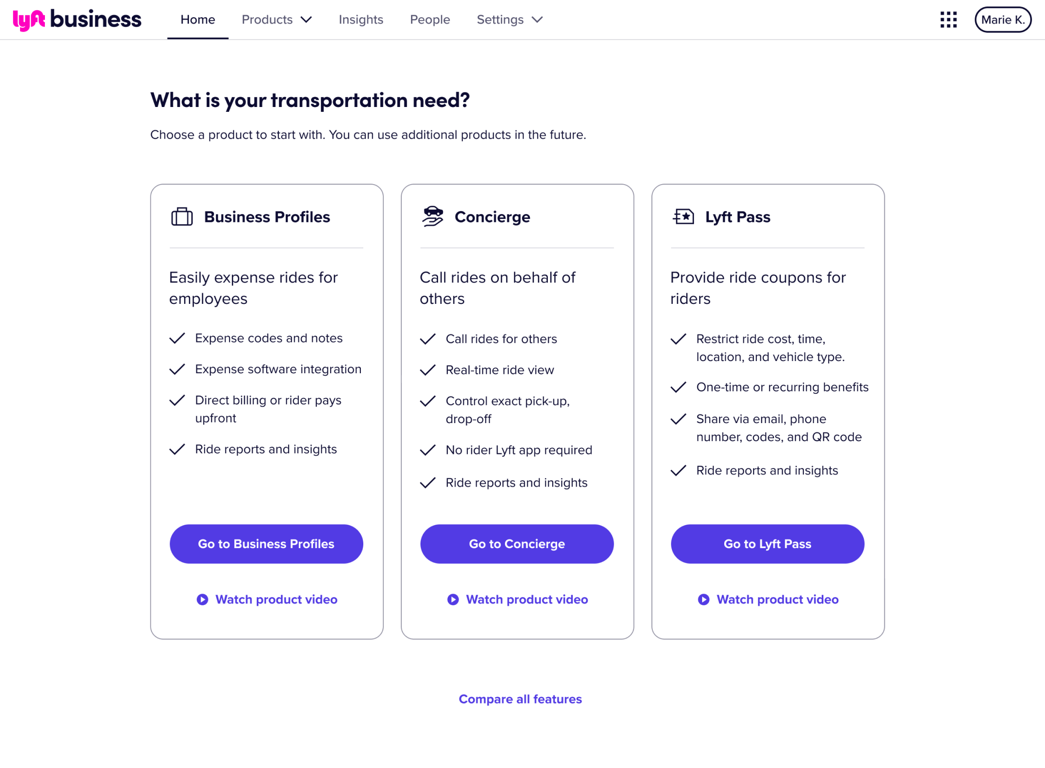Click the Expense codes and notes checkmark
The image size is (1045, 768).
[177, 338]
